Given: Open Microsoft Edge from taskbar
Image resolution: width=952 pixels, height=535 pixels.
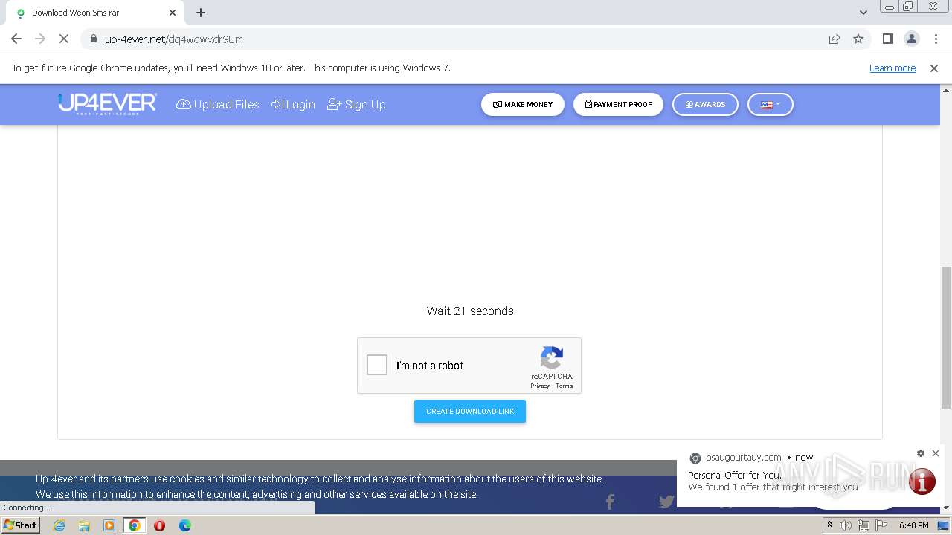Looking at the screenshot, I should pyautogui.click(x=184, y=525).
